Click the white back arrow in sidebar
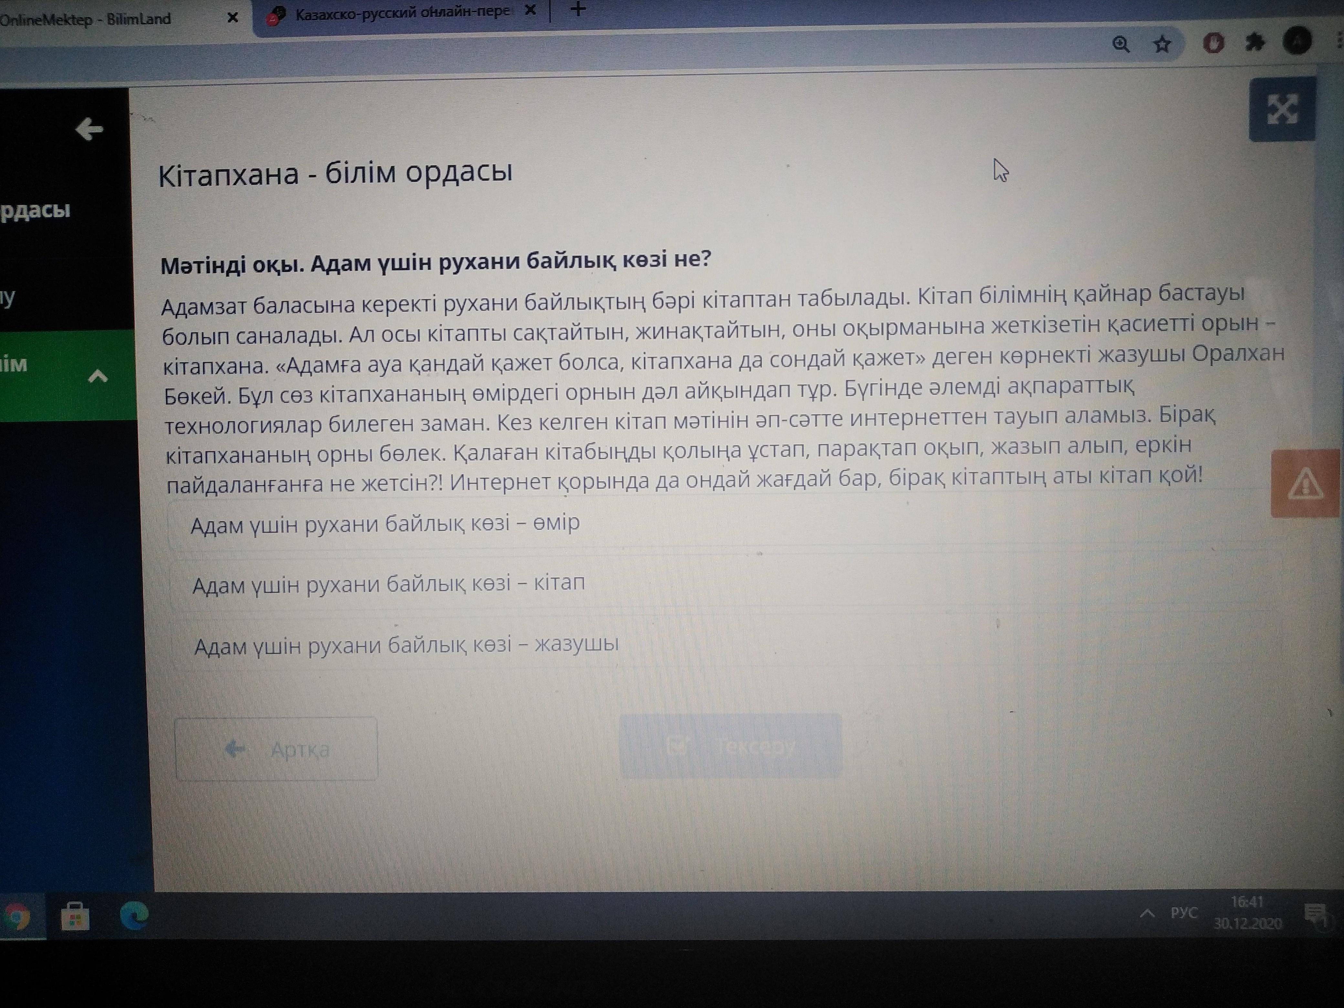 89,129
